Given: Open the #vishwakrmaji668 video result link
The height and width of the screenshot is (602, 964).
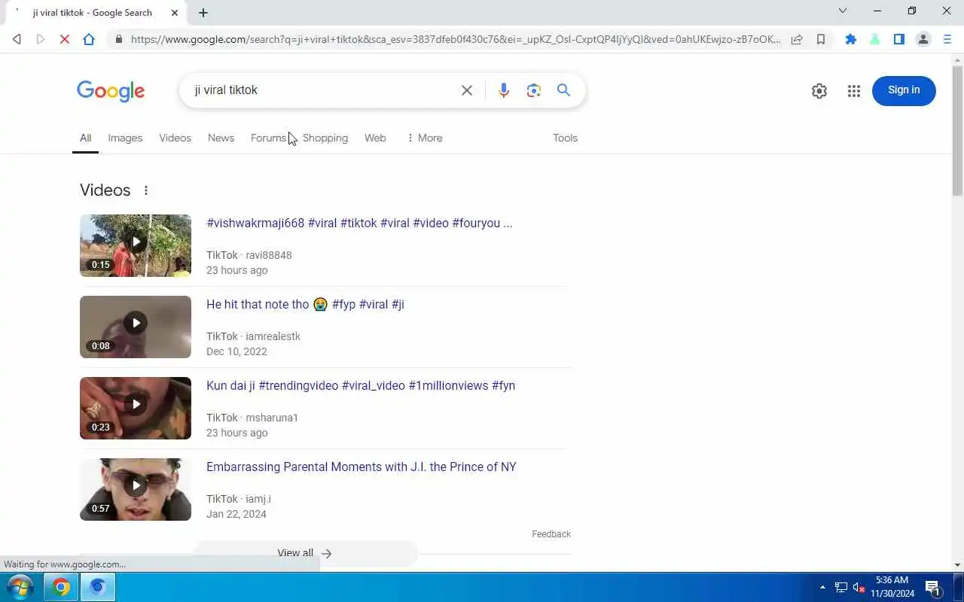Looking at the screenshot, I should [359, 223].
